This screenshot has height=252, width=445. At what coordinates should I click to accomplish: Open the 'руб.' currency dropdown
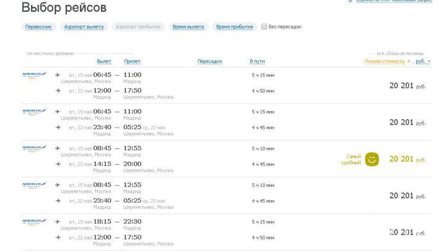422,61
